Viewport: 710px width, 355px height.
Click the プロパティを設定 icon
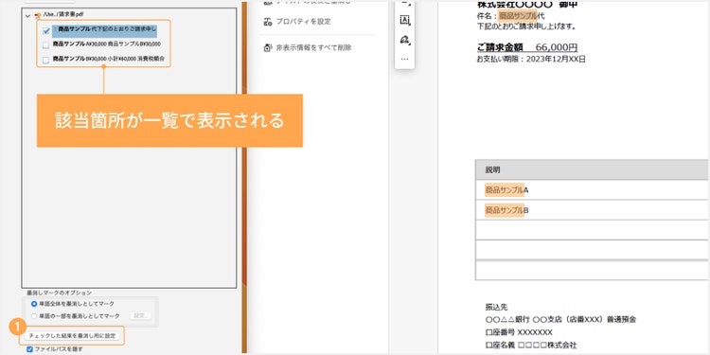coord(268,21)
